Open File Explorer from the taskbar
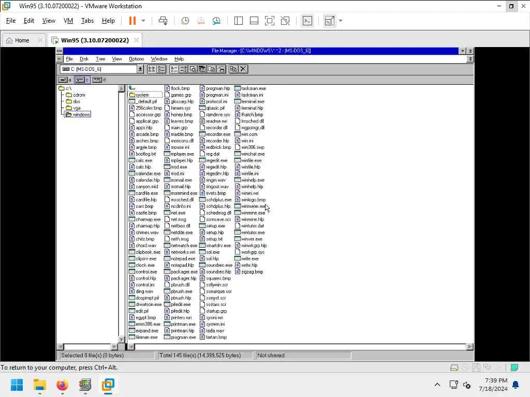The image size is (530, 397). (39, 385)
